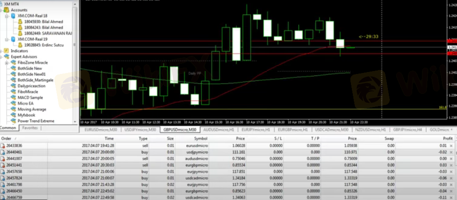The image size is (457, 200).
Task: Click the upper red horizontal line on chart
Action: pyautogui.click(x=262, y=41)
